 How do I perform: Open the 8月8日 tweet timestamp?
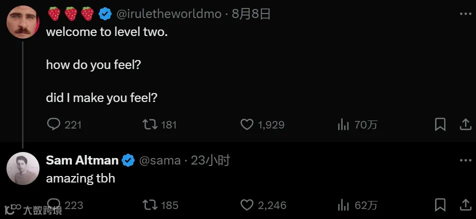(251, 14)
